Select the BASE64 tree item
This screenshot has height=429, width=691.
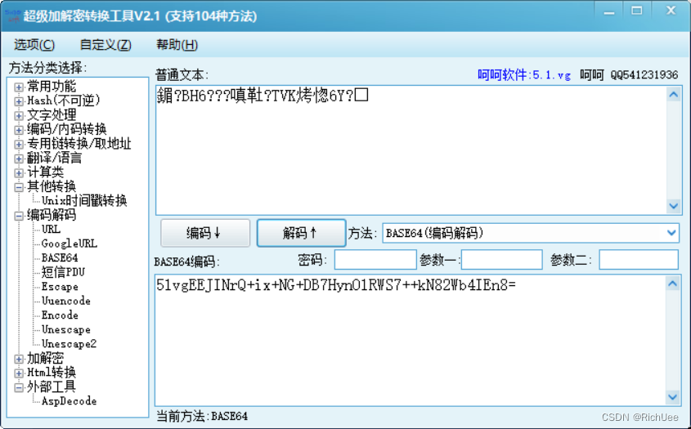60,257
